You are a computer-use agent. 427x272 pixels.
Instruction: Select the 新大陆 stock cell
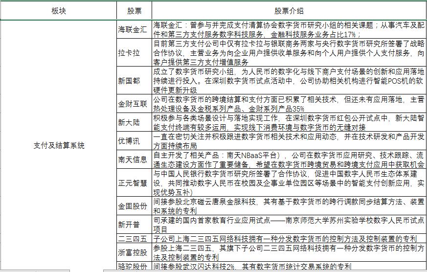point(134,122)
